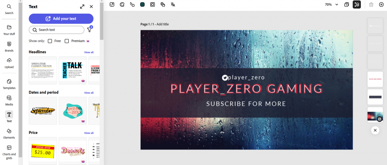The width and height of the screenshot is (387, 165).
Task: Select the top layer thumbnail in stack
Action: pyautogui.click(x=375, y=26)
